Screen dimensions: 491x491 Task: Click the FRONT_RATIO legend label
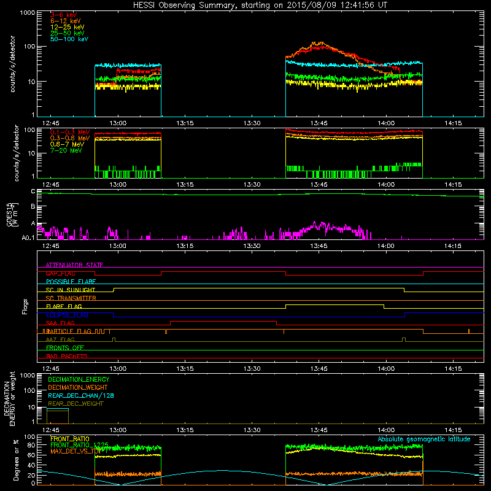click(x=70, y=439)
